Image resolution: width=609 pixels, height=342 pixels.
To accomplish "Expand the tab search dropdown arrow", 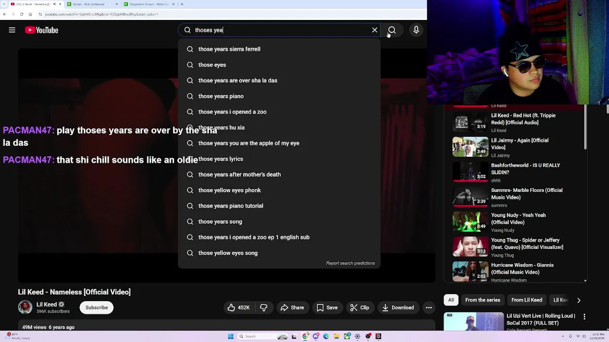I will point(4,4).
